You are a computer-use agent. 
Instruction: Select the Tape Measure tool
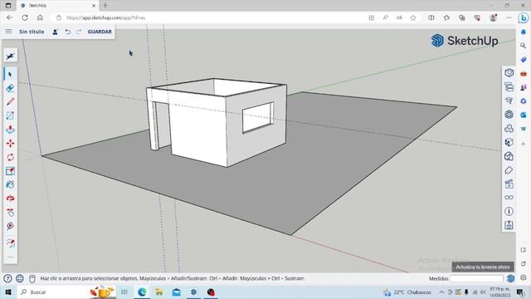tap(10, 226)
